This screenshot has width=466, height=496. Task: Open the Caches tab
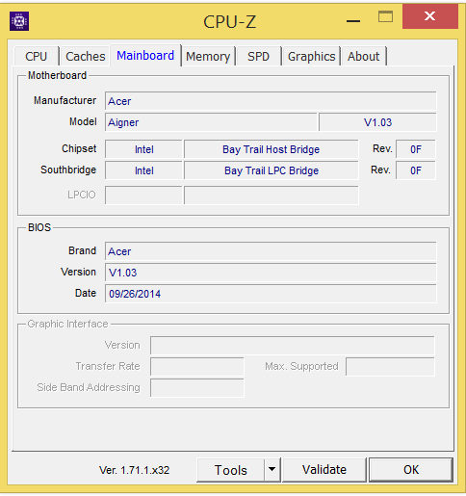tap(86, 57)
